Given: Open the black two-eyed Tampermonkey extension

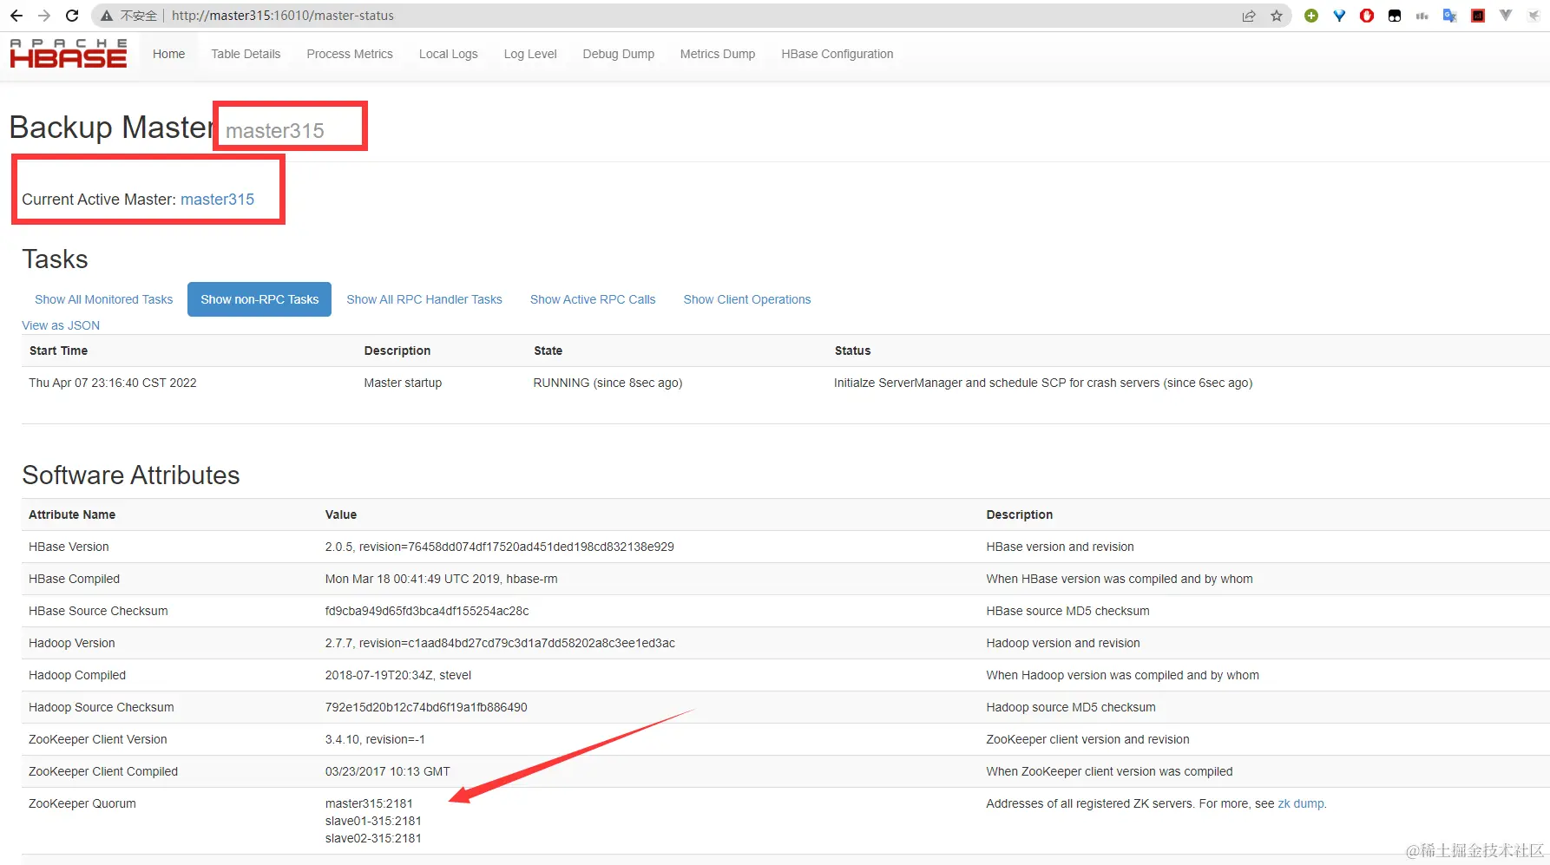Looking at the screenshot, I should click(1395, 16).
